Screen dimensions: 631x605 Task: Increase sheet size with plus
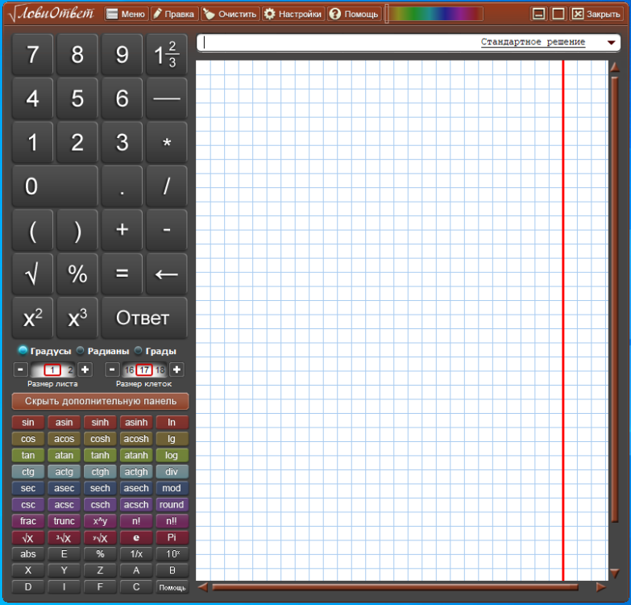pyautogui.click(x=85, y=369)
